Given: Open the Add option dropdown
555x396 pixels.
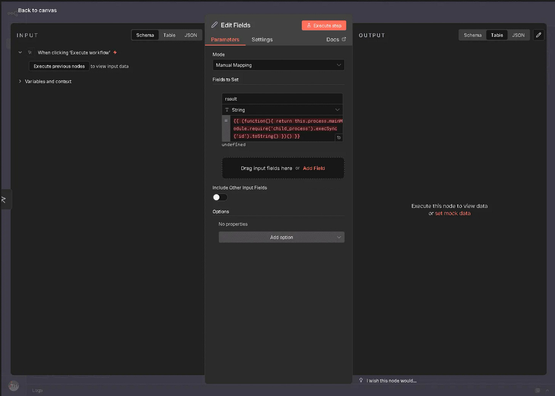Looking at the screenshot, I should (x=281, y=237).
